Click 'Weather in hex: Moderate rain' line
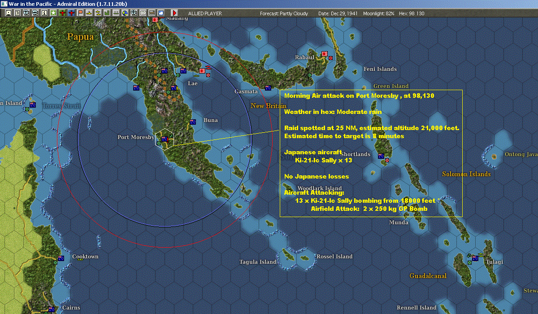The height and width of the screenshot is (314, 538). click(x=333, y=112)
